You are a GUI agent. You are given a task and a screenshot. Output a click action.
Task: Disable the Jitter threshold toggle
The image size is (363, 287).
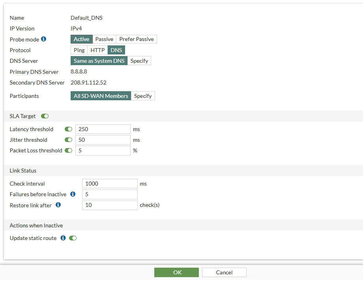click(x=69, y=140)
